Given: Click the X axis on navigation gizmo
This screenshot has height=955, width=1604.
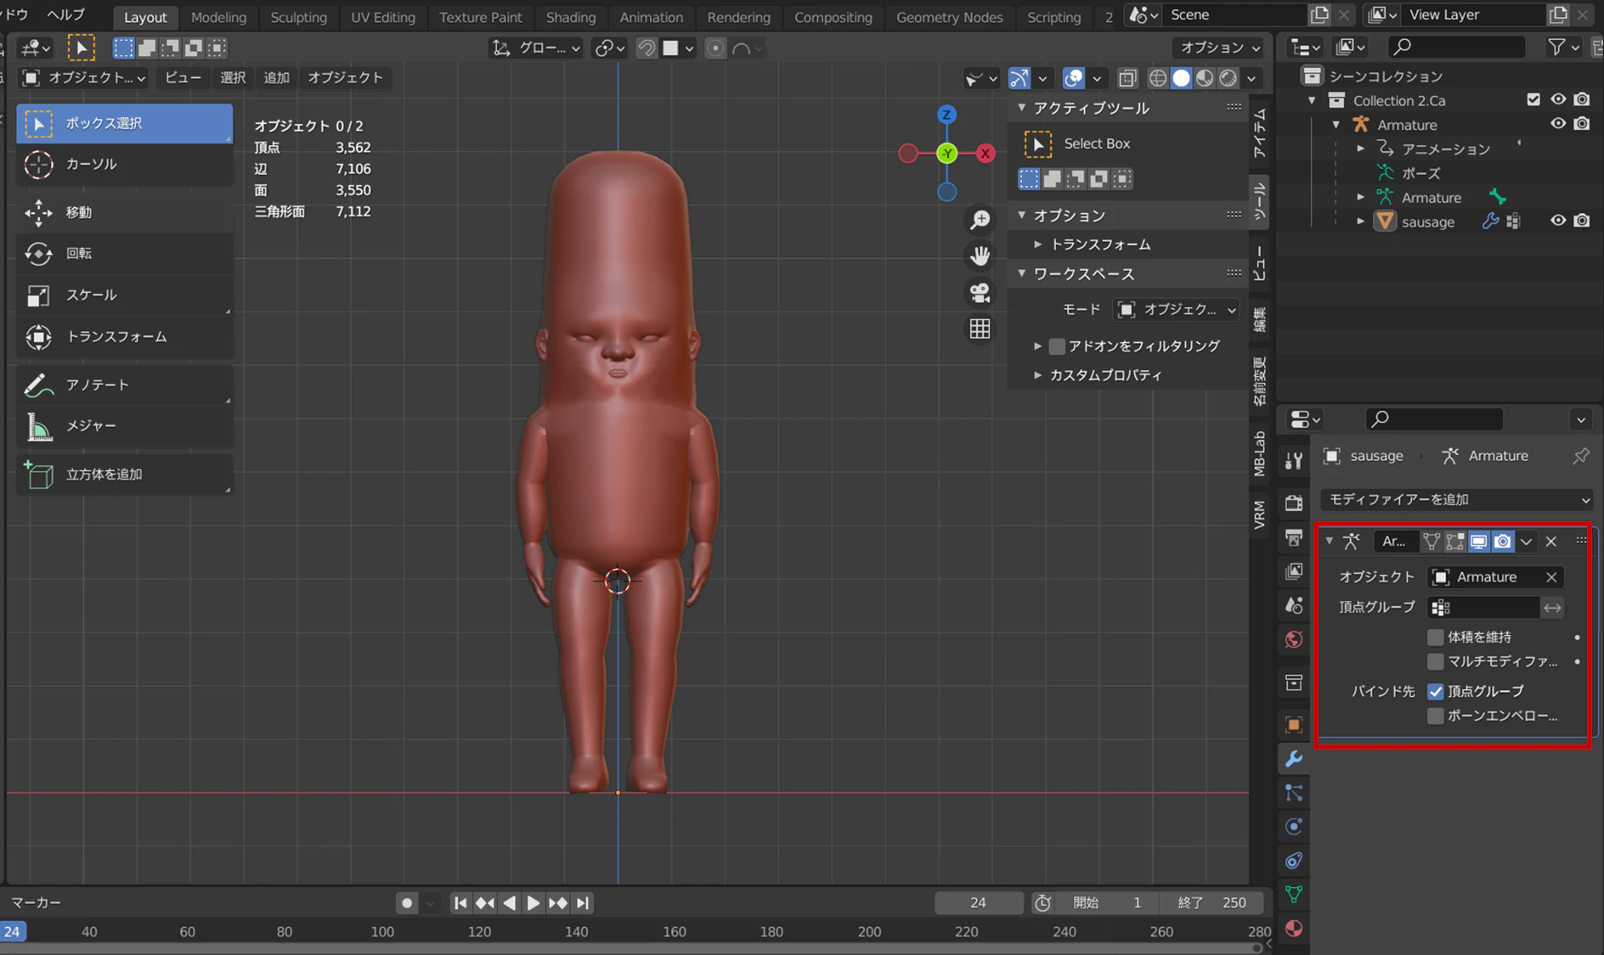Looking at the screenshot, I should point(985,154).
